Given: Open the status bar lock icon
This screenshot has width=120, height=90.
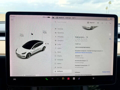Looking at the screenshot, I should (53, 17).
